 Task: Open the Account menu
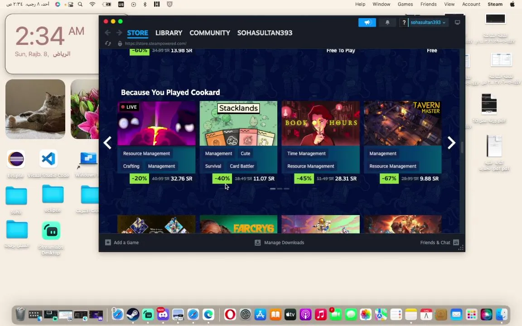471,5
